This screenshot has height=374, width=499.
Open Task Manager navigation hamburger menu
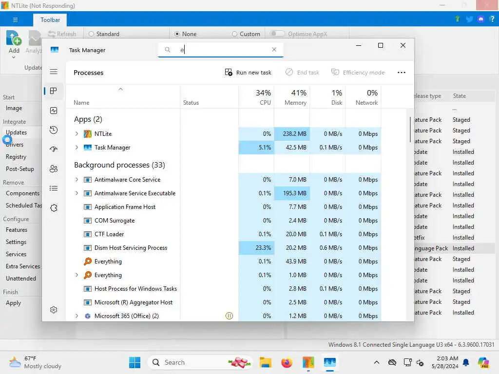click(54, 72)
